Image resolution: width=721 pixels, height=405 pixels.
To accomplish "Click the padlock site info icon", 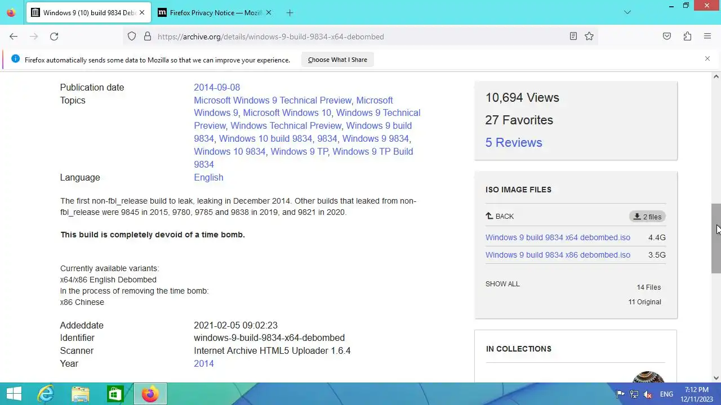I will coord(148,36).
